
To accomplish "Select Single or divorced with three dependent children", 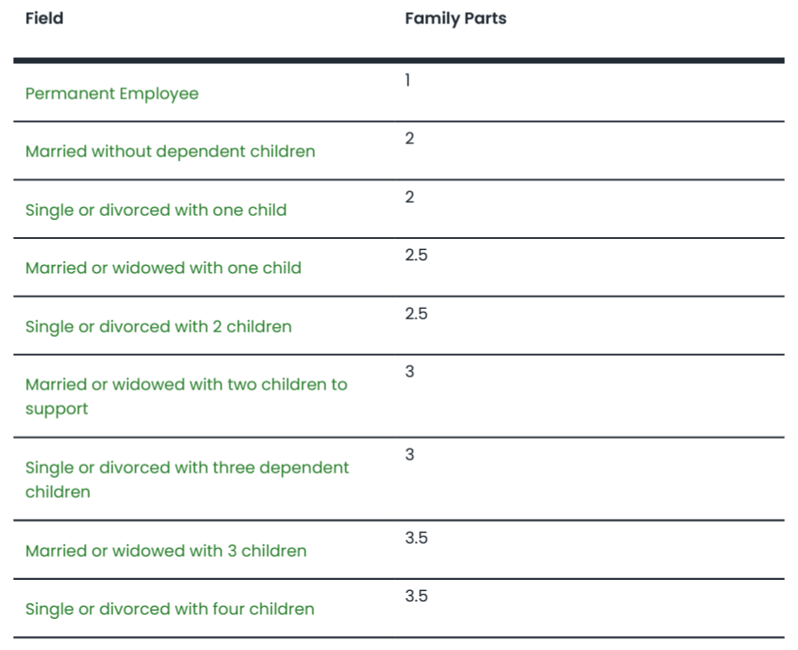I will (187, 467).
